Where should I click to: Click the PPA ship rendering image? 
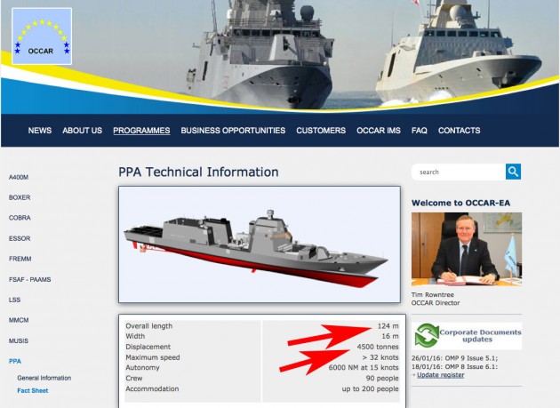click(260, 244)
